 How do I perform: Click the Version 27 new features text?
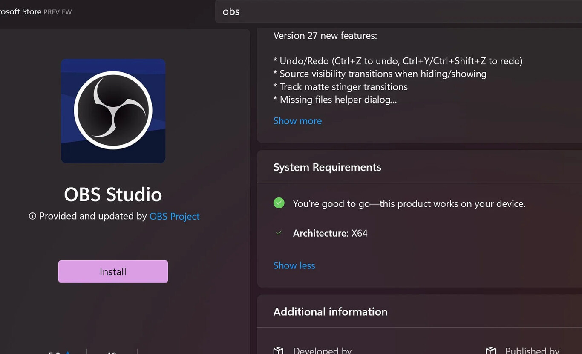tap(325, 36)
